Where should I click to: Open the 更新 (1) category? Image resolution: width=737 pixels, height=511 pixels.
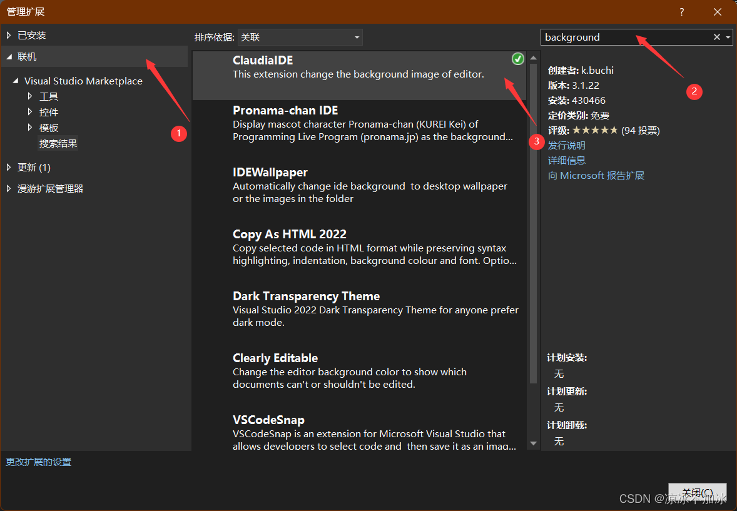34,168
